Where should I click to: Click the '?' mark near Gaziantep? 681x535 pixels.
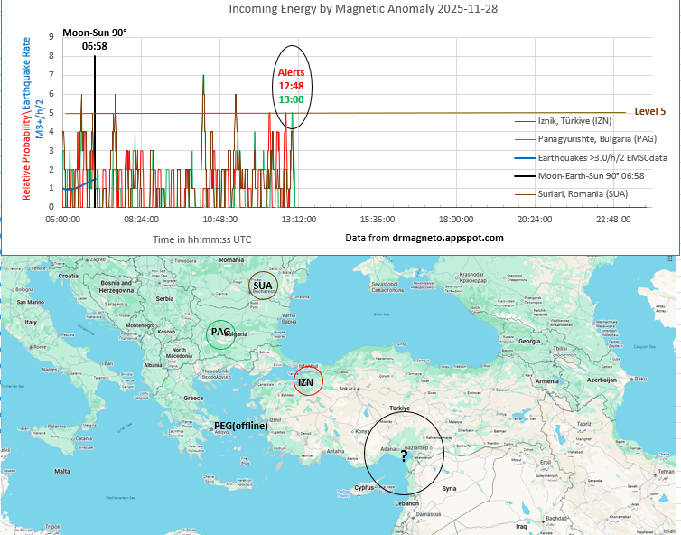[x=404, y=455]
